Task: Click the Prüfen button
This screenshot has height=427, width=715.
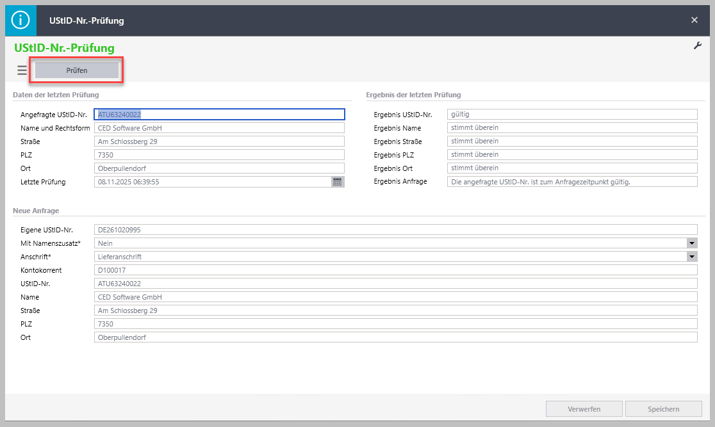Action: click(77, 70)
